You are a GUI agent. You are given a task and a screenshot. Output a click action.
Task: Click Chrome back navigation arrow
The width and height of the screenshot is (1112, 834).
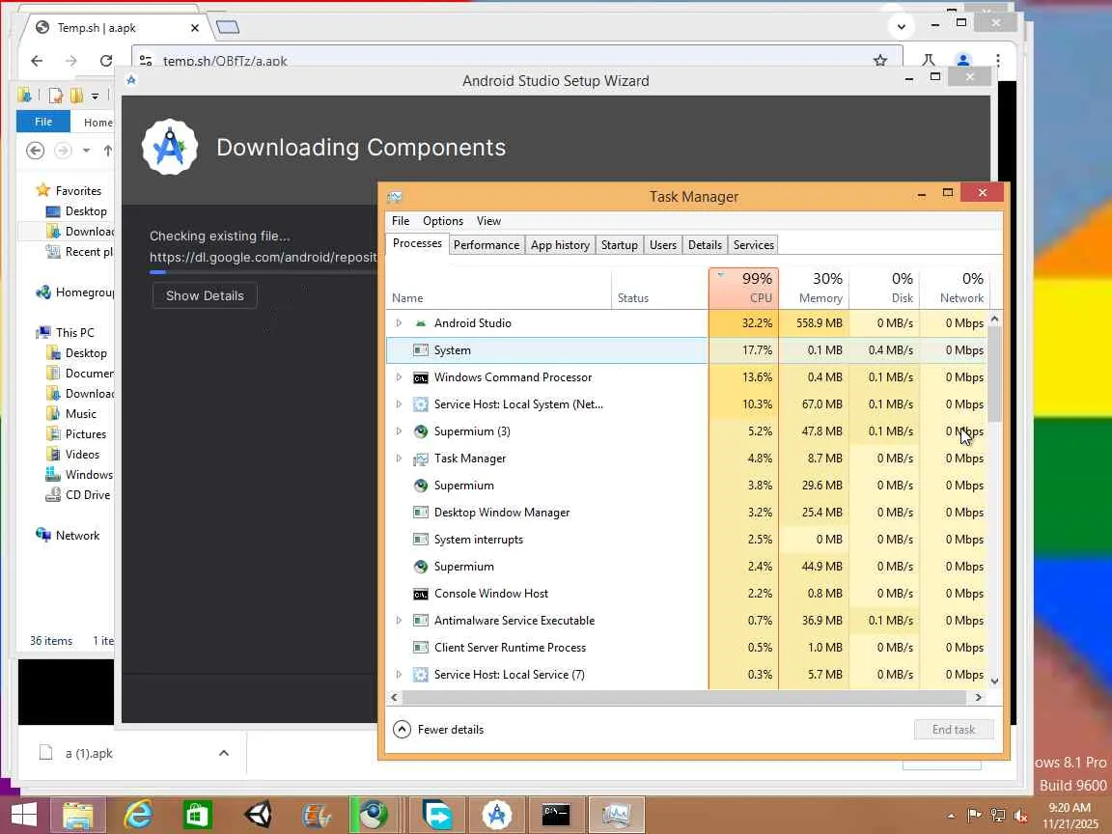point(37,61)
